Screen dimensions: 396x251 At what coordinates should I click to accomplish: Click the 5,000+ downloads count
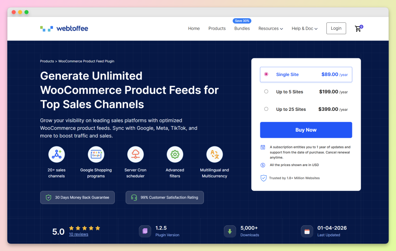click(x=249, y=228)
